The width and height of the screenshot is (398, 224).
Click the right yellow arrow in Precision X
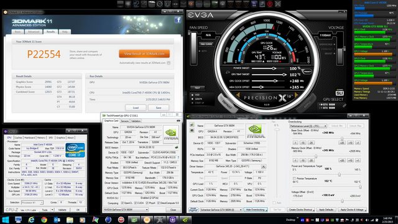coord(296,95)
